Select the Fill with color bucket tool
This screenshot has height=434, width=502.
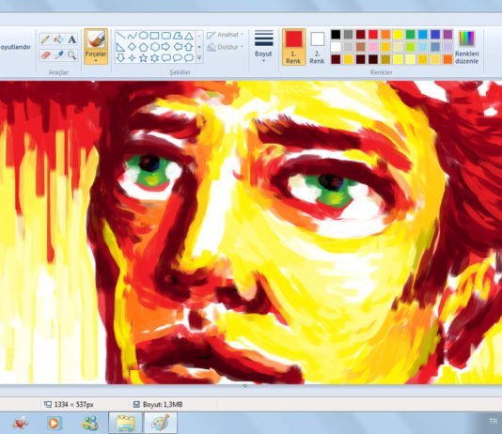(x=58, y=39)
